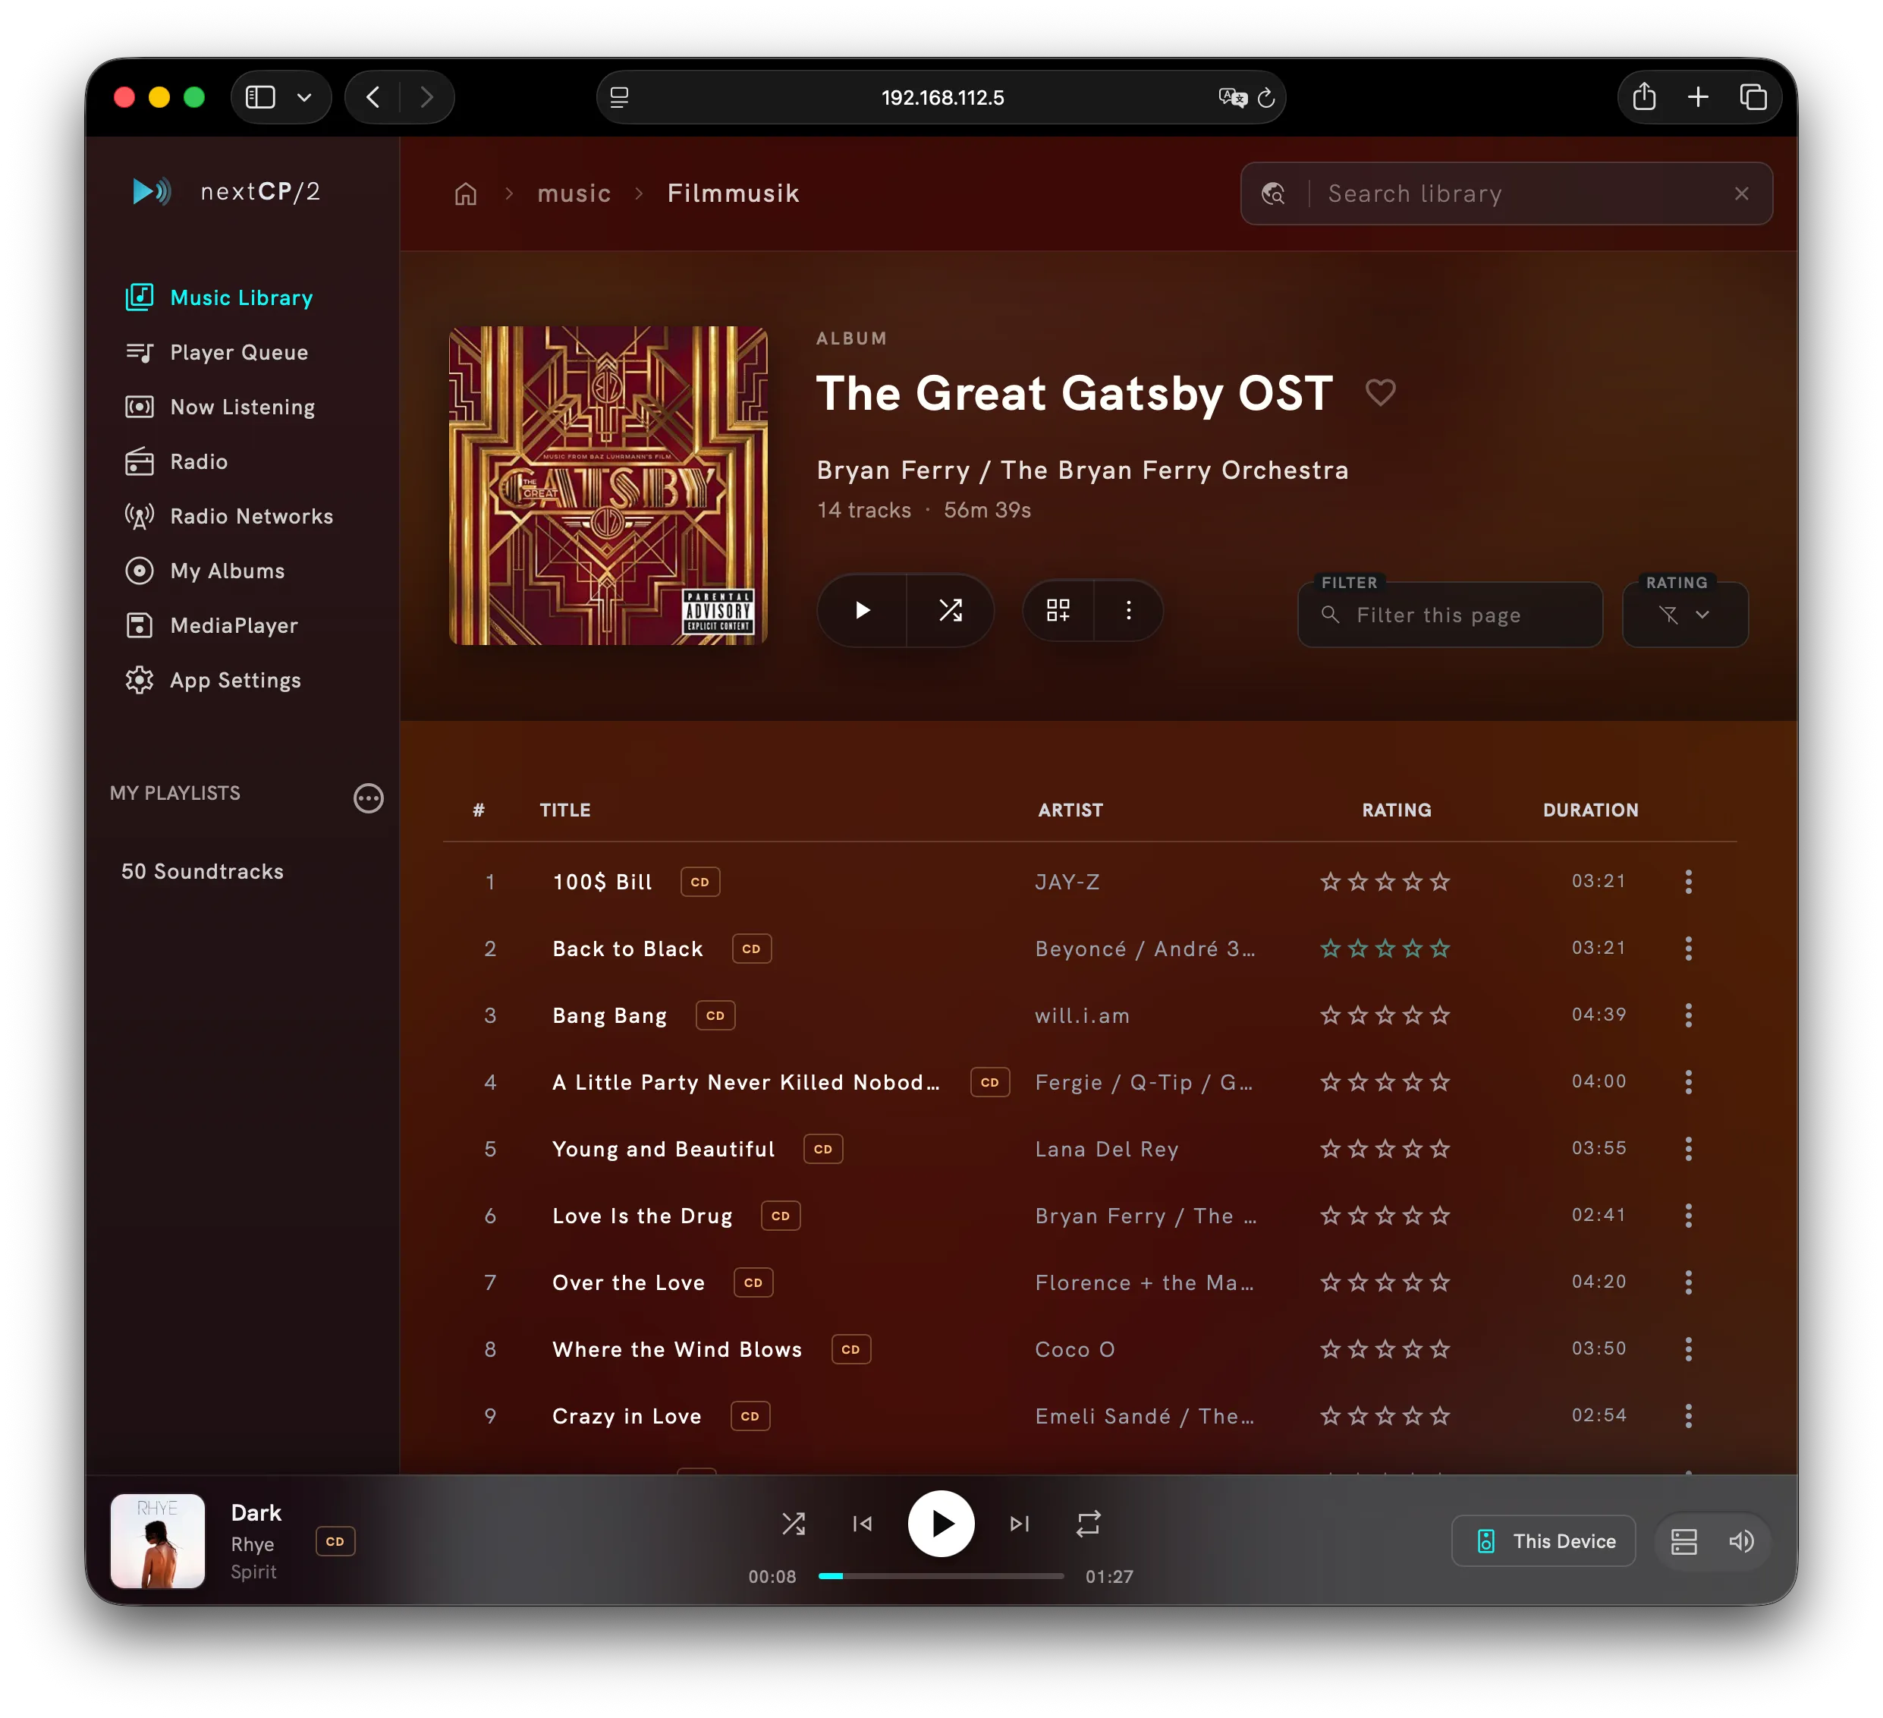Open Music Library in sidebar
Screen dimensions: 1883x1718
point(219,297)
